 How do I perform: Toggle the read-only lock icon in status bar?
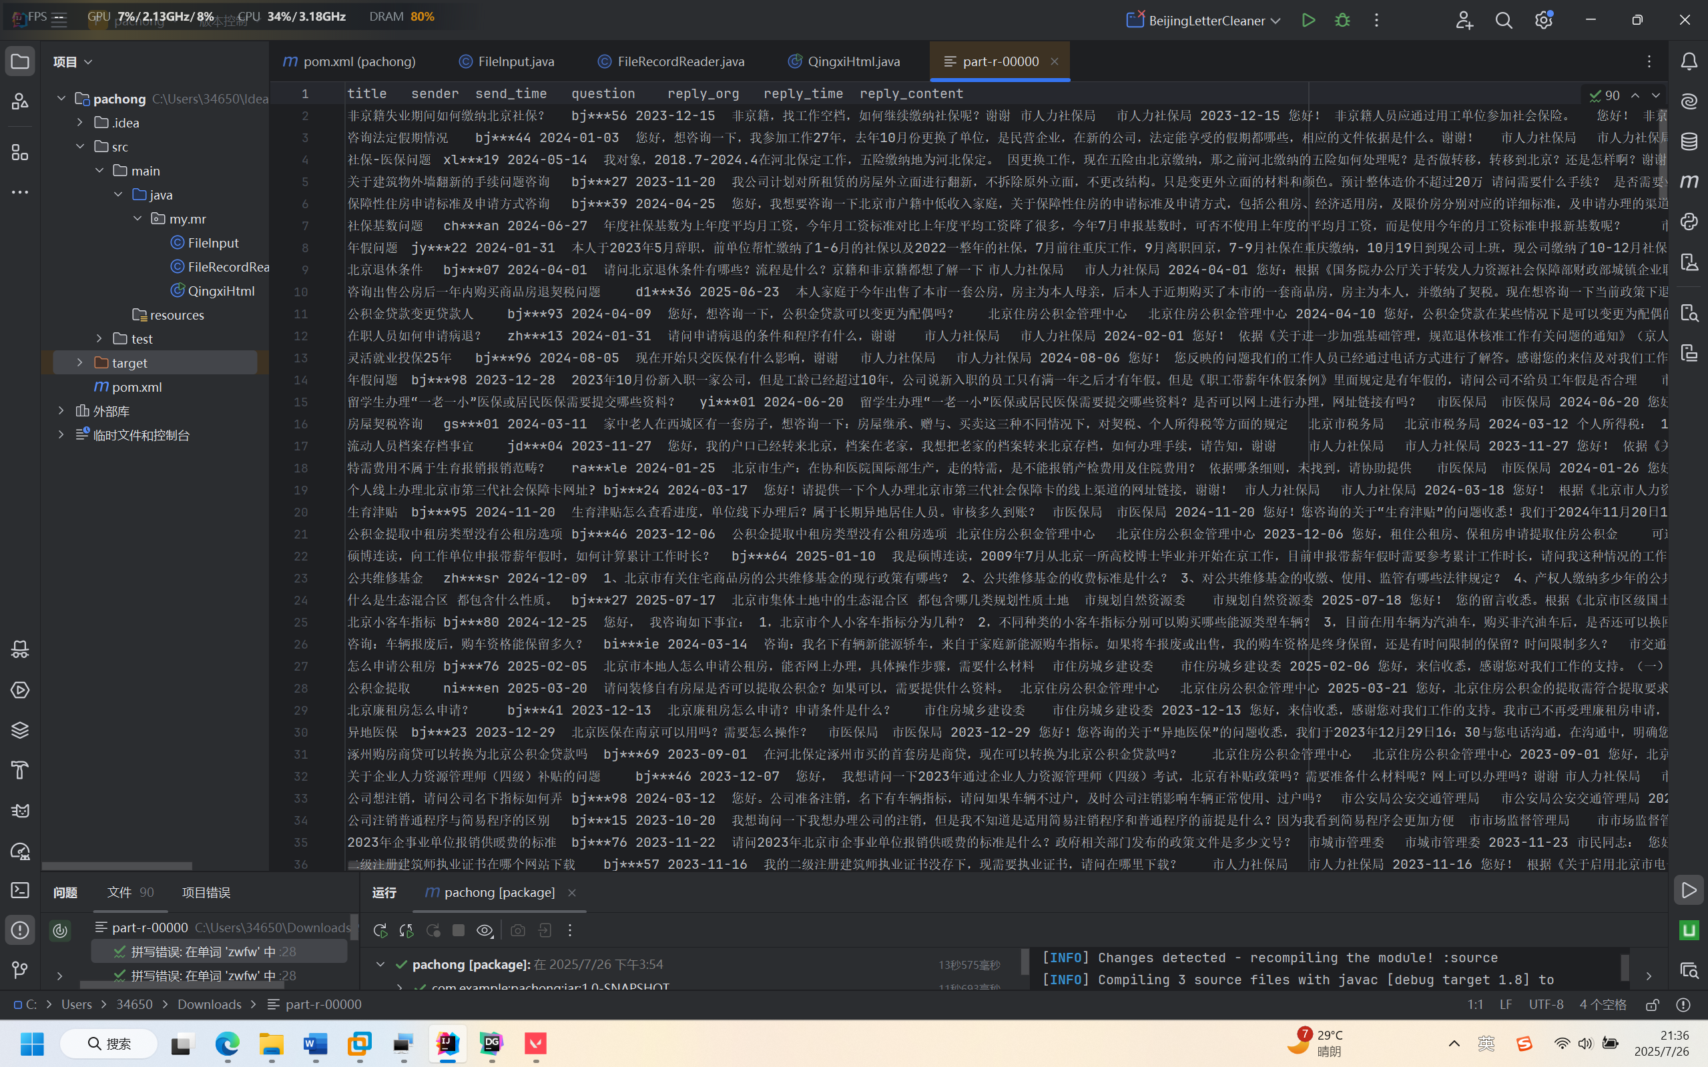(x=1652, y=1005)
